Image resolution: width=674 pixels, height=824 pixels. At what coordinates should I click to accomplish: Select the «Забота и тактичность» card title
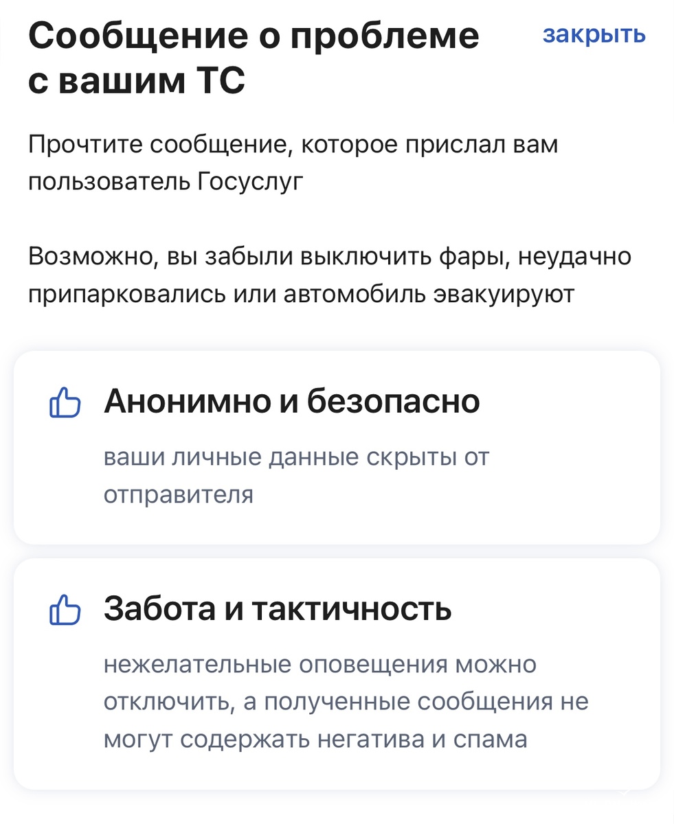(x=278, y=609)
